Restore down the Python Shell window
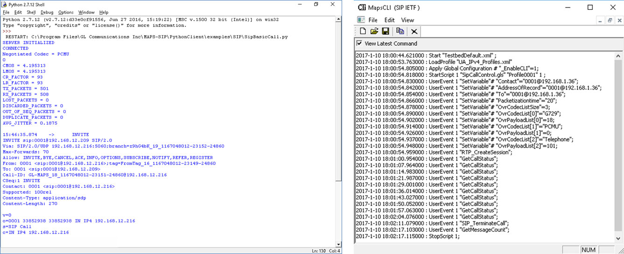The width and height of the screenshot is (624, 254). click(x=316, y=4)
